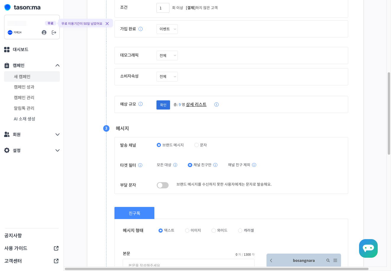Toggle the 부달 문자 switch

[x=163, y=185]
